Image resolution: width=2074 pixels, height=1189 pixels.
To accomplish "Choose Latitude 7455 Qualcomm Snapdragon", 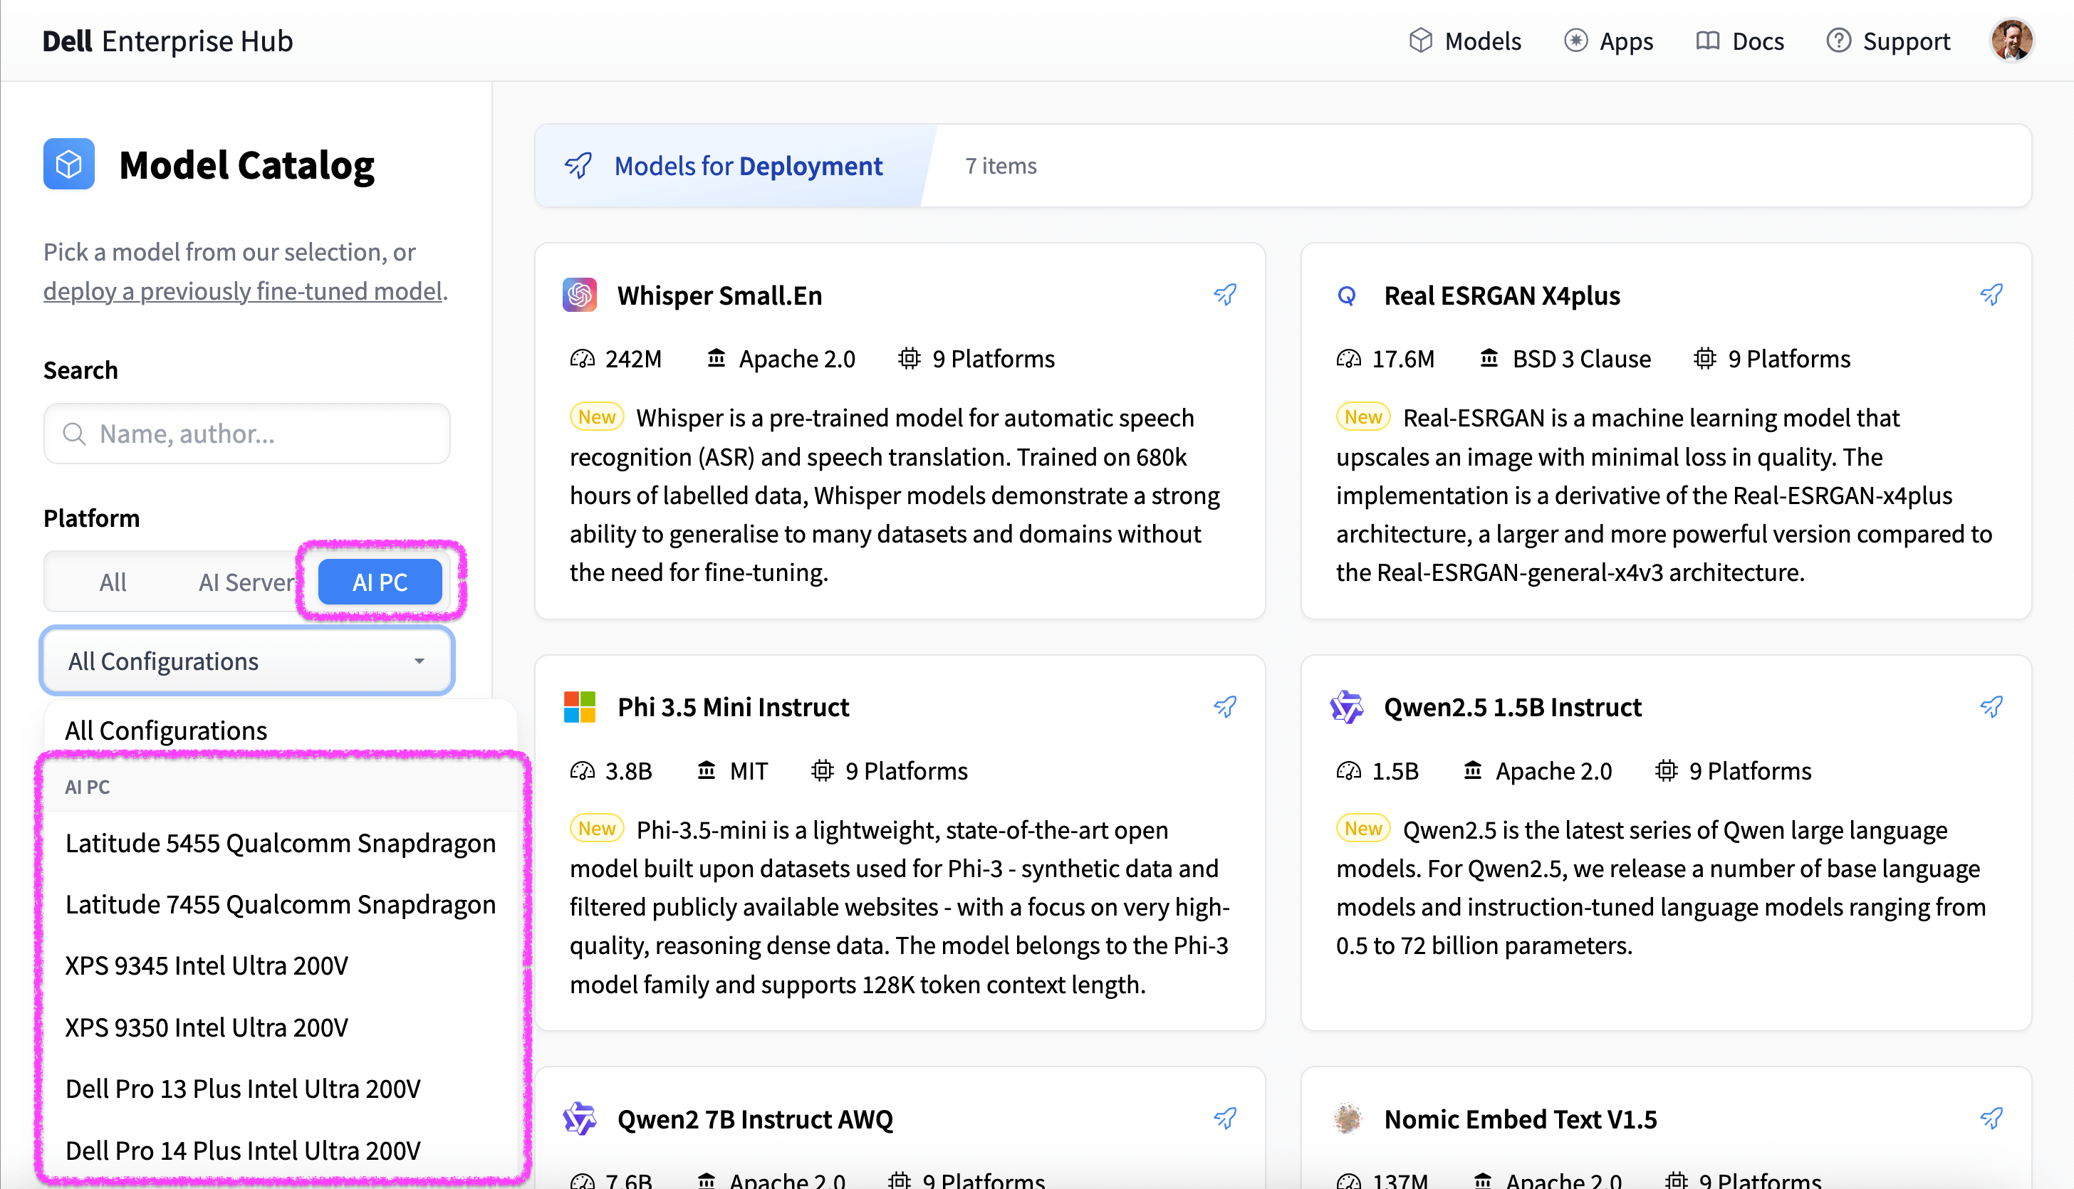I will (x=280, y=905).
